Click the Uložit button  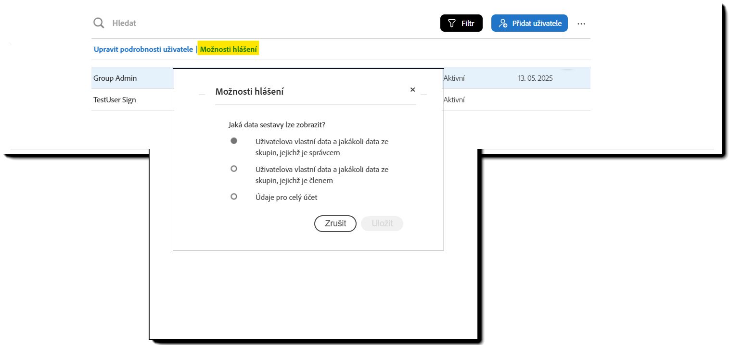click(x=382, y=223)
